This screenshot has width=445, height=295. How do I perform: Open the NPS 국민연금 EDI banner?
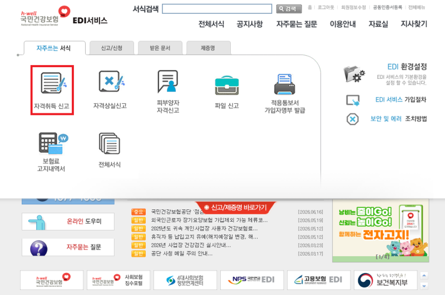point(252,280)
